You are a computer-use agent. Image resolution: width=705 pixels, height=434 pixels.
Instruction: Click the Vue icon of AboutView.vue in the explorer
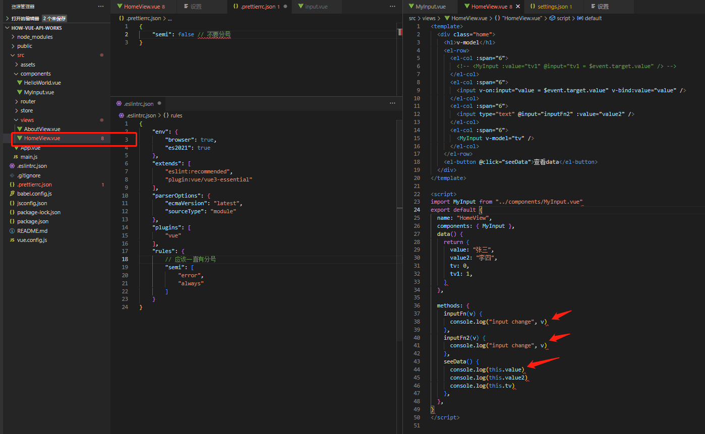coord(20,129)
